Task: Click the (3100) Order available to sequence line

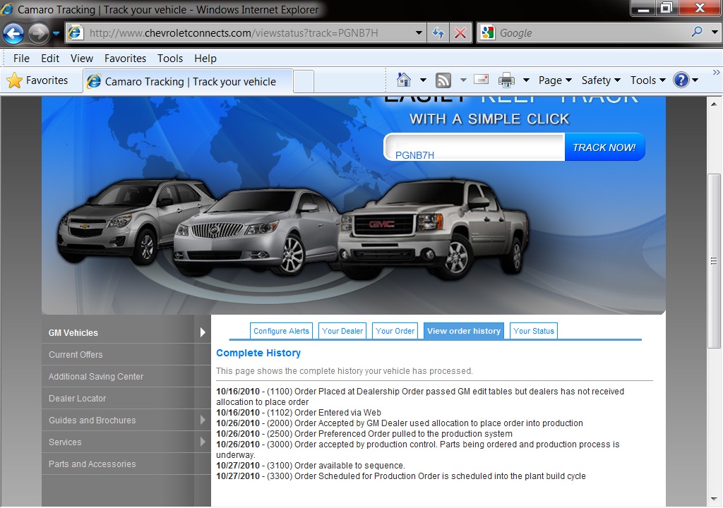Action: [x=311, y=466]
